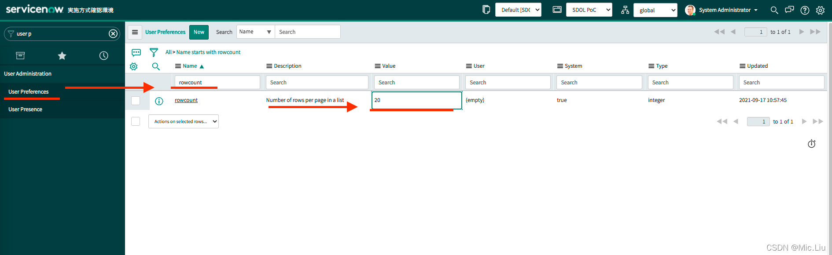Viewport: 832px width, 255px height.
Task: Click the New button
Action: (199, 32)
